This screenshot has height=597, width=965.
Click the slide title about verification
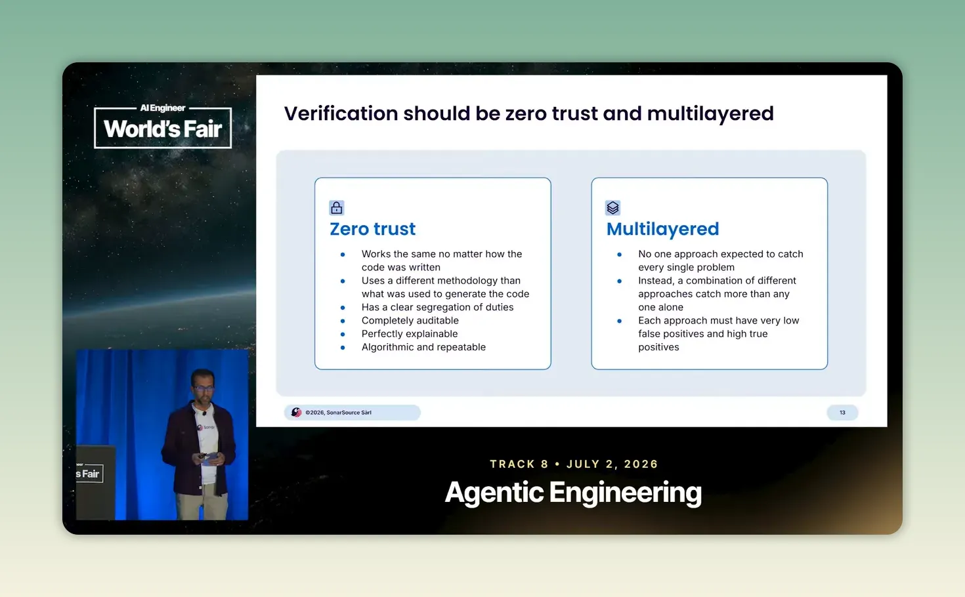[x=528, y=113]
